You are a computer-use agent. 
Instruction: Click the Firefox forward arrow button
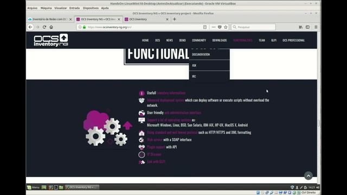37,27
